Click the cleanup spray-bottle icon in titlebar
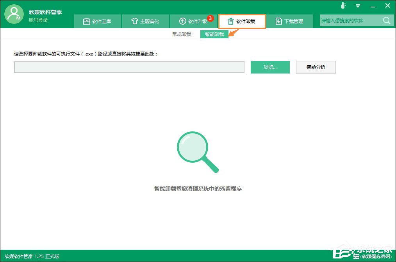The width and height of the screenshot is (396, 262). point(343,6)
